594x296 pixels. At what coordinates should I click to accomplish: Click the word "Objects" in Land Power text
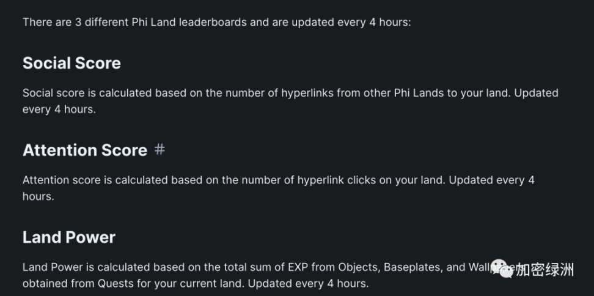[359, 268]
